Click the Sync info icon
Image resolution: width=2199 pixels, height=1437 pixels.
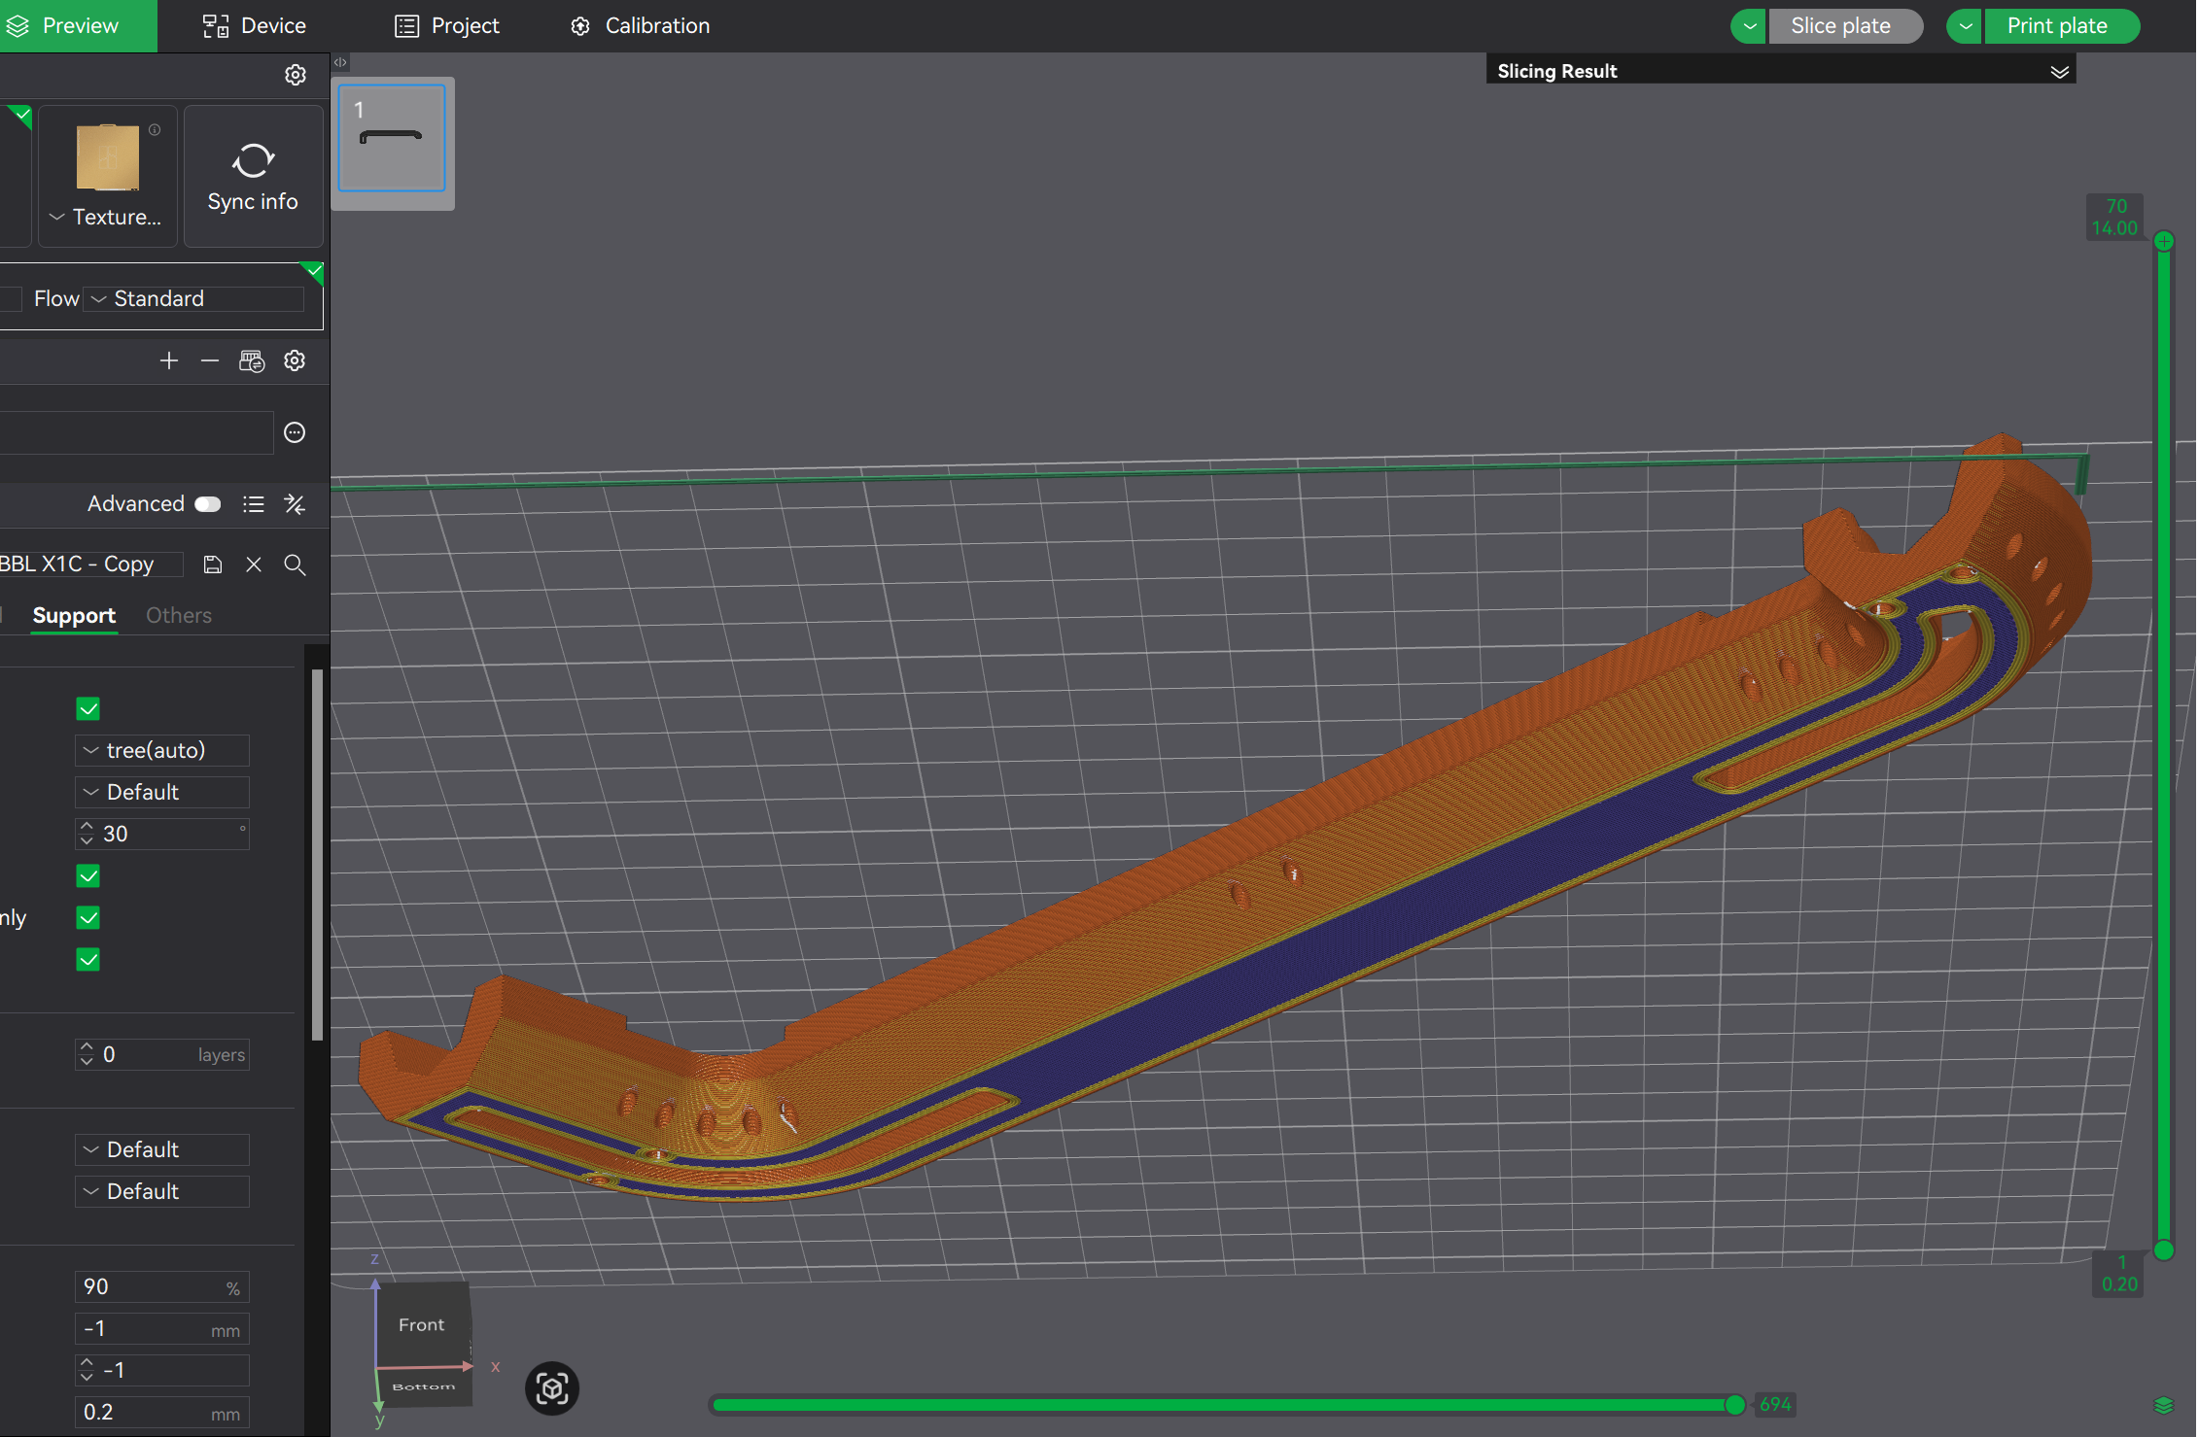[253, 160]
